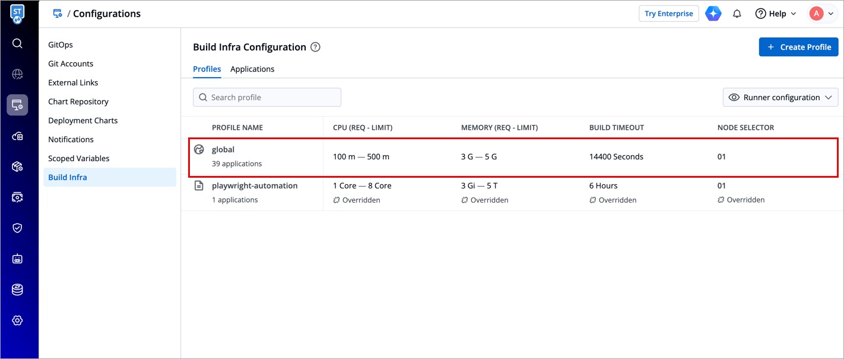Expand the user avatar account menu

pyautogui.click(x=822, y=14)
